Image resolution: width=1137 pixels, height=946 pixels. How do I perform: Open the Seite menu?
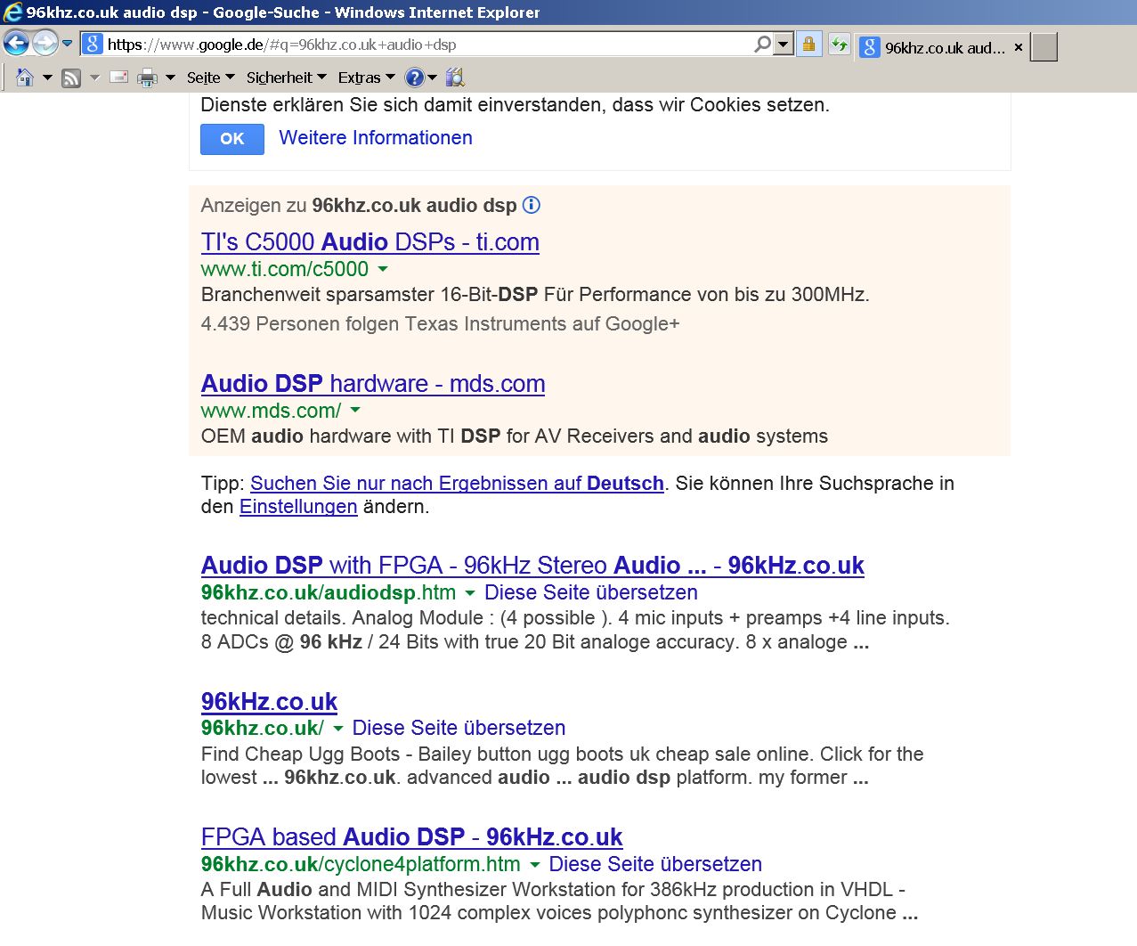[x=210, y=77]
